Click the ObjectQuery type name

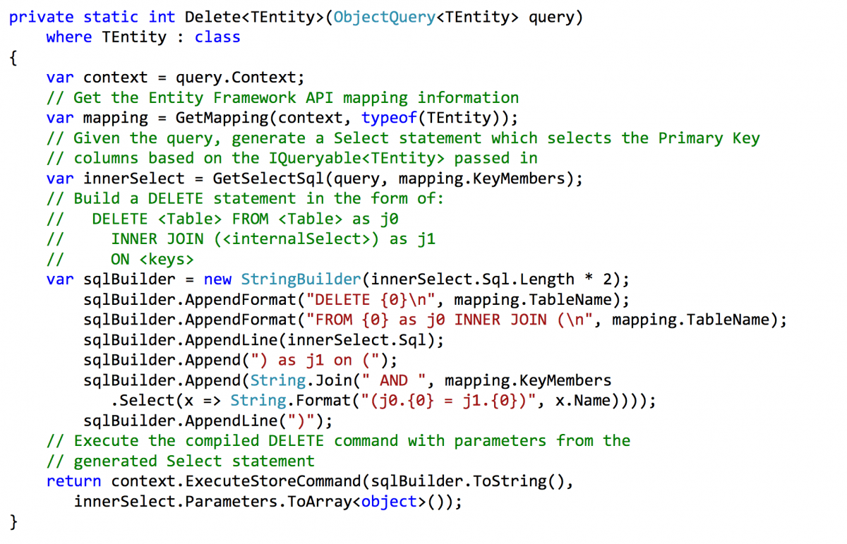(384, 16)
